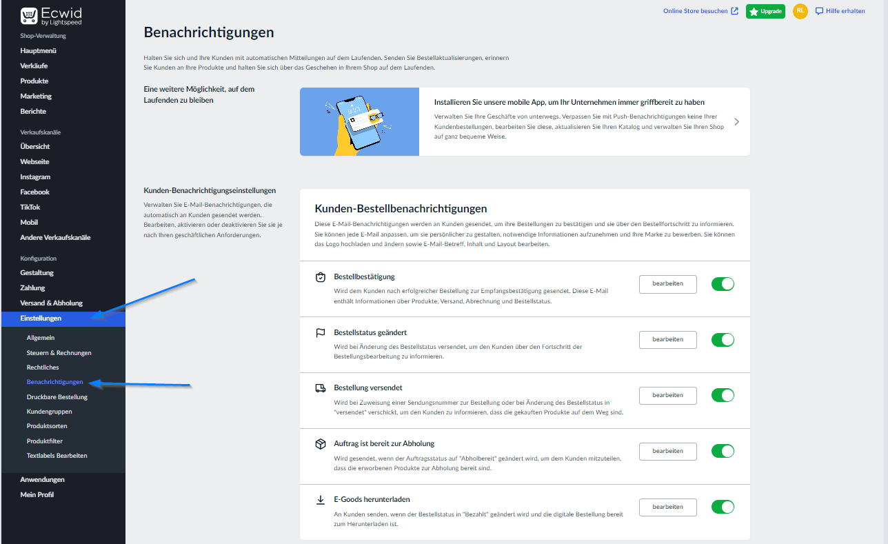Edit the Bestellung versendet email
Image resolution: width=888 pixels, height=544 pixels.
[x=668, y=396]
